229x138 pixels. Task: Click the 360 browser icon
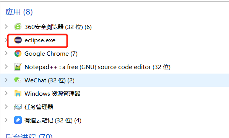pos(18,27)
